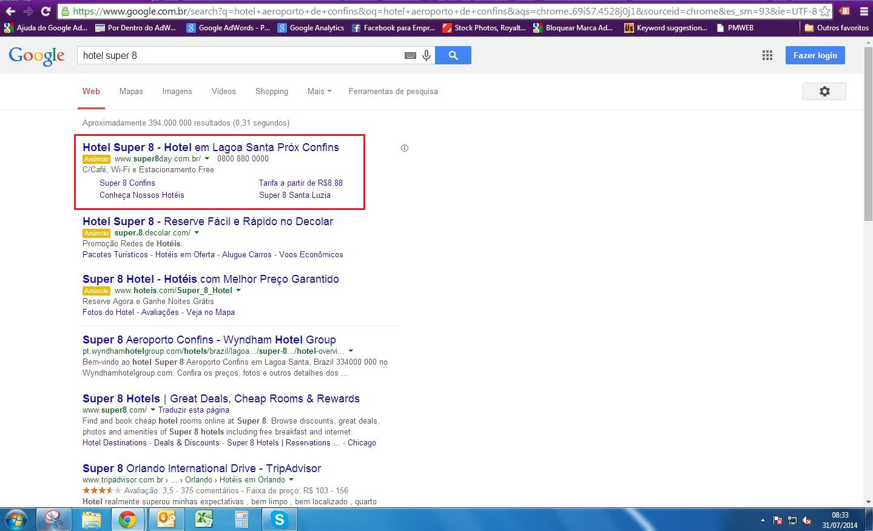Go back to the previous page in Chrome
The height and width of the screenshot is (531, 873).
coord(10,11)
